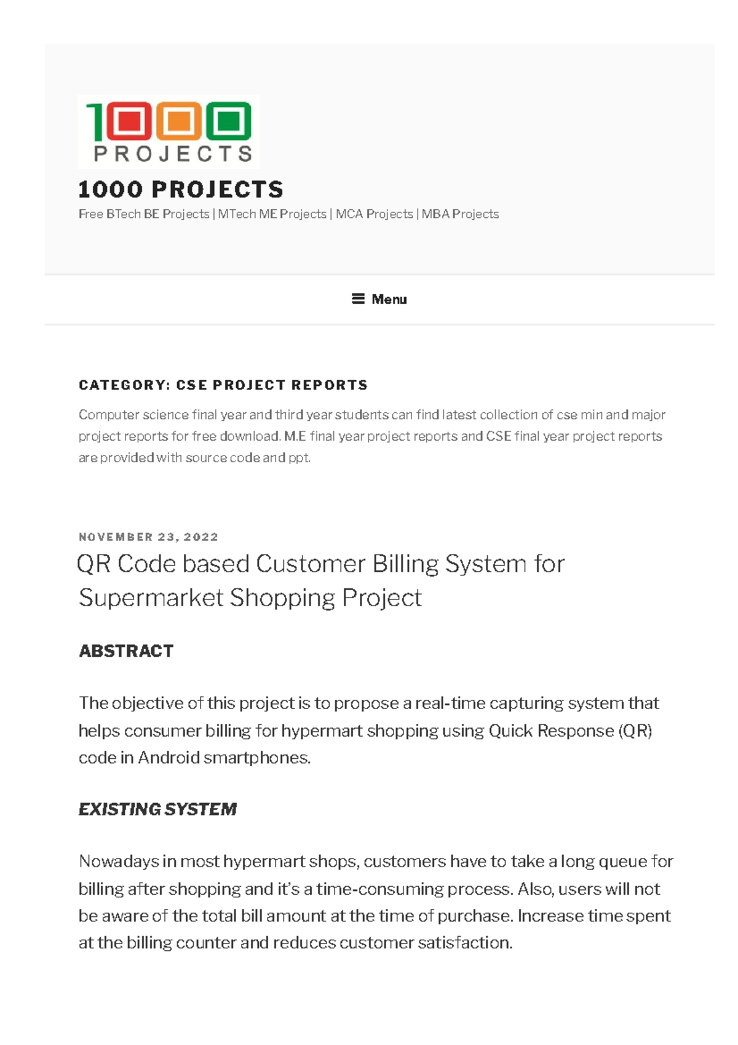Click the 'Free BTech BE Projects' tagline text
This screenshot has width=738, height=1045.
tap(144, 214)
